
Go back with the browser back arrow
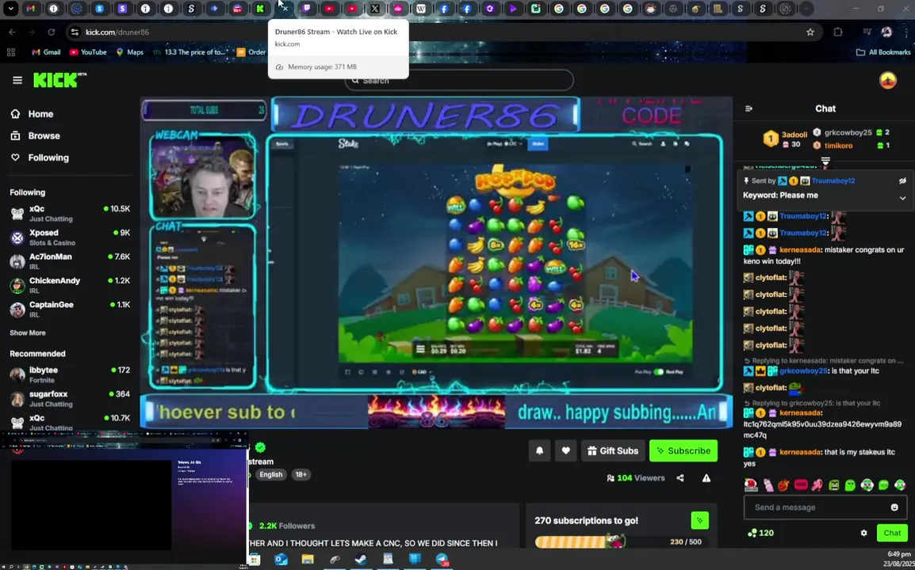click(12, 32)
